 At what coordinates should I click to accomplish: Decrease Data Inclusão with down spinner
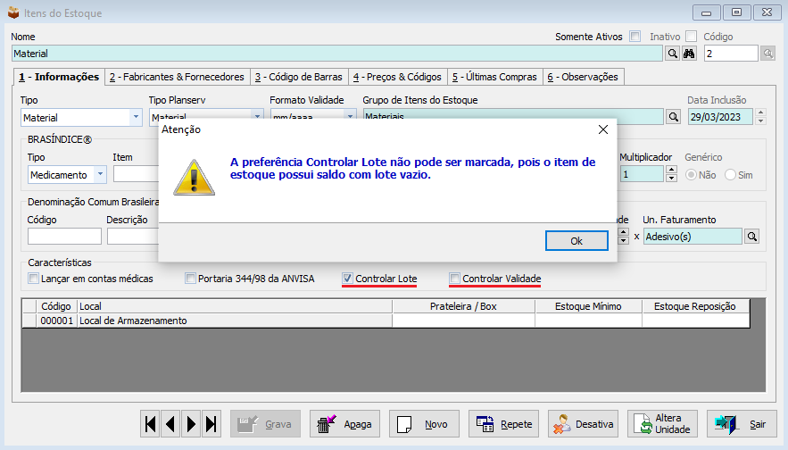[x=760, y=121]
